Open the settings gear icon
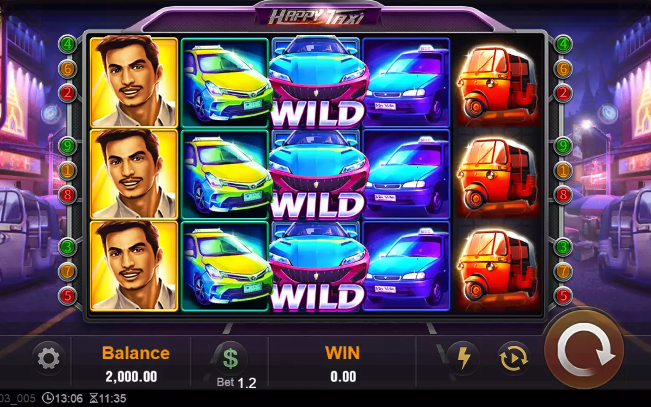The image size is (651, 407). point(48,359)
